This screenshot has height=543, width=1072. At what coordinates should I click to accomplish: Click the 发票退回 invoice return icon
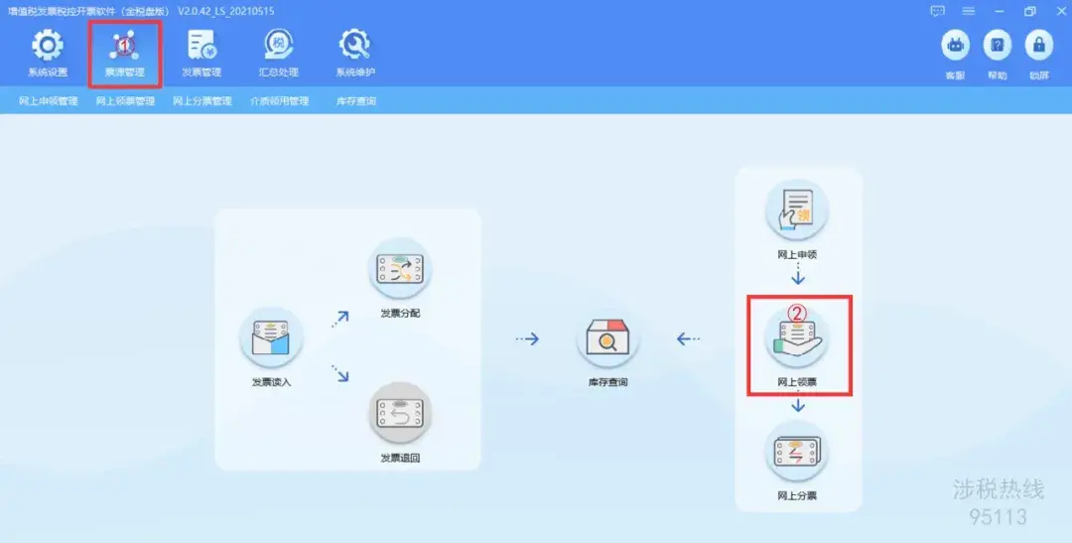coord(400,413)
